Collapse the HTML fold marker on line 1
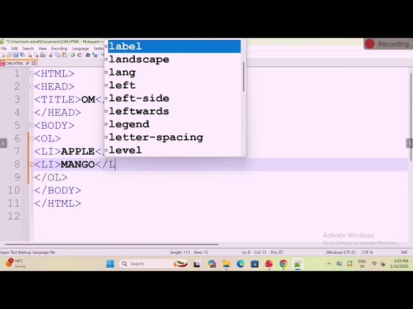 [32, 74]
